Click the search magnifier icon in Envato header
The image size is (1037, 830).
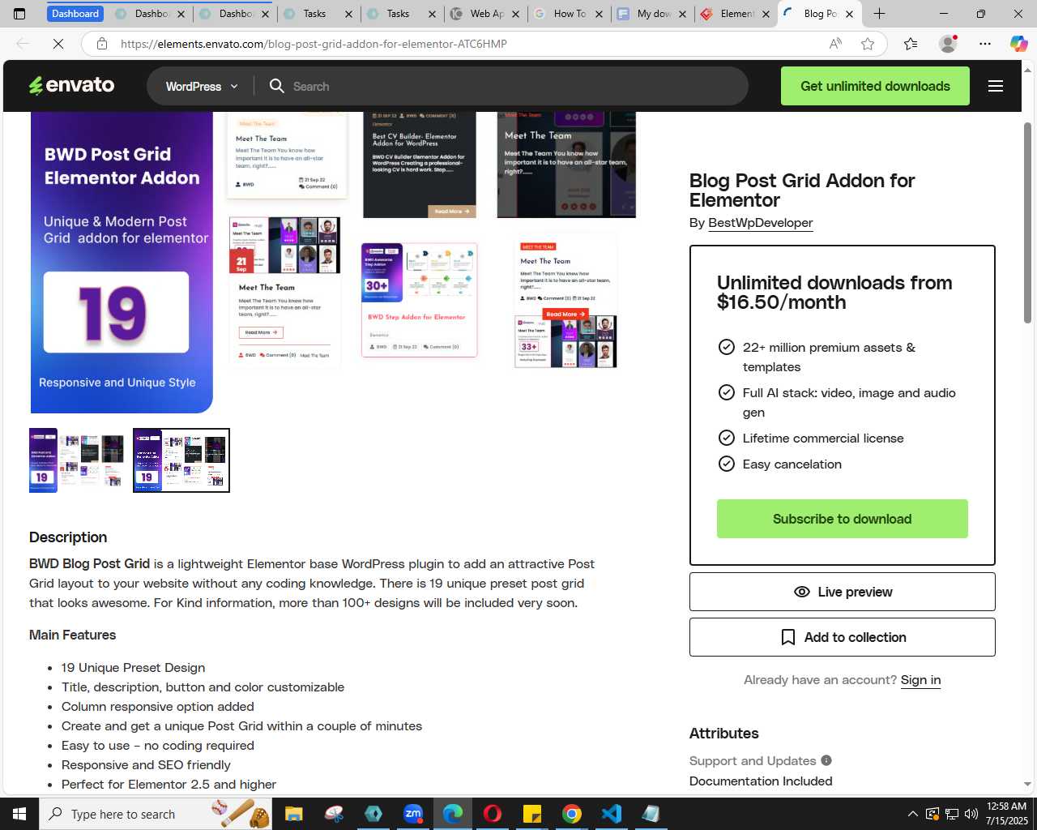coord(277,86)
